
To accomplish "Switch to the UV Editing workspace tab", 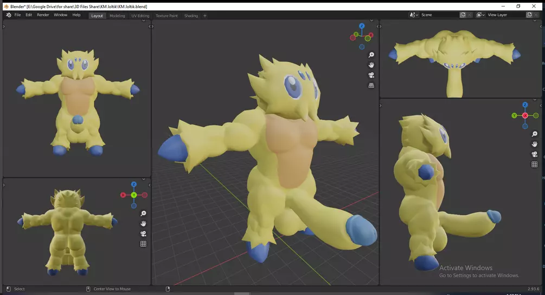I will coord(140,16).
